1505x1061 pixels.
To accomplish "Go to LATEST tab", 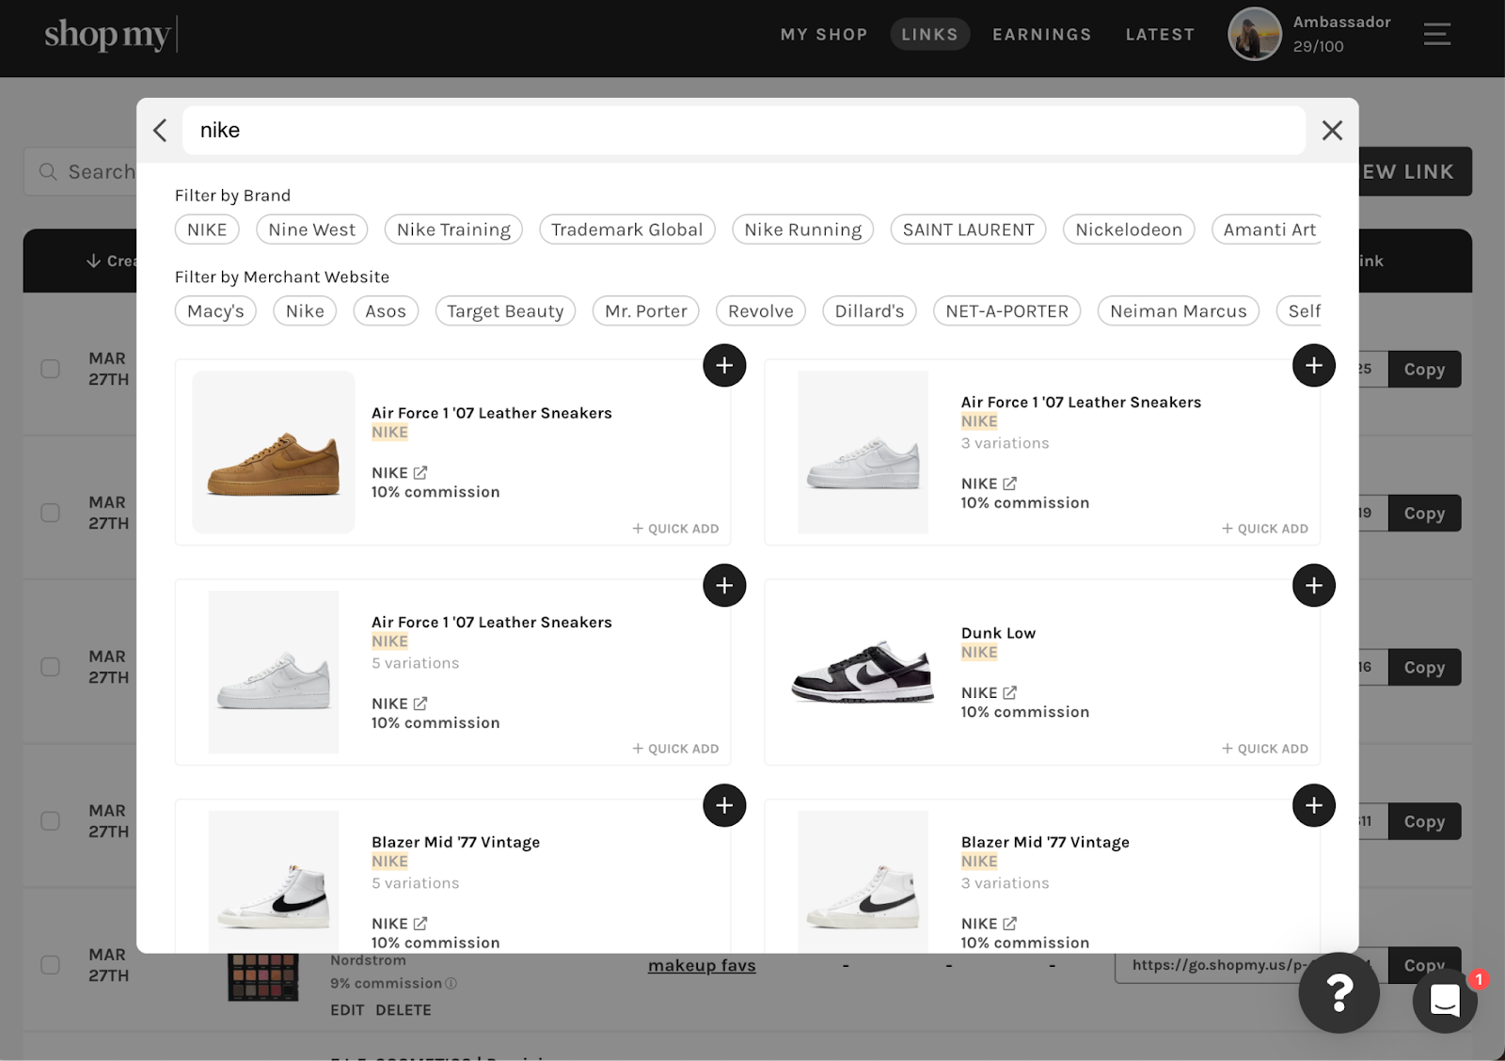I will [x=1160, y=35].
